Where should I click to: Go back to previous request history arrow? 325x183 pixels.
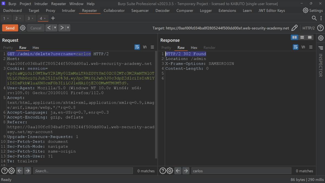49,28
